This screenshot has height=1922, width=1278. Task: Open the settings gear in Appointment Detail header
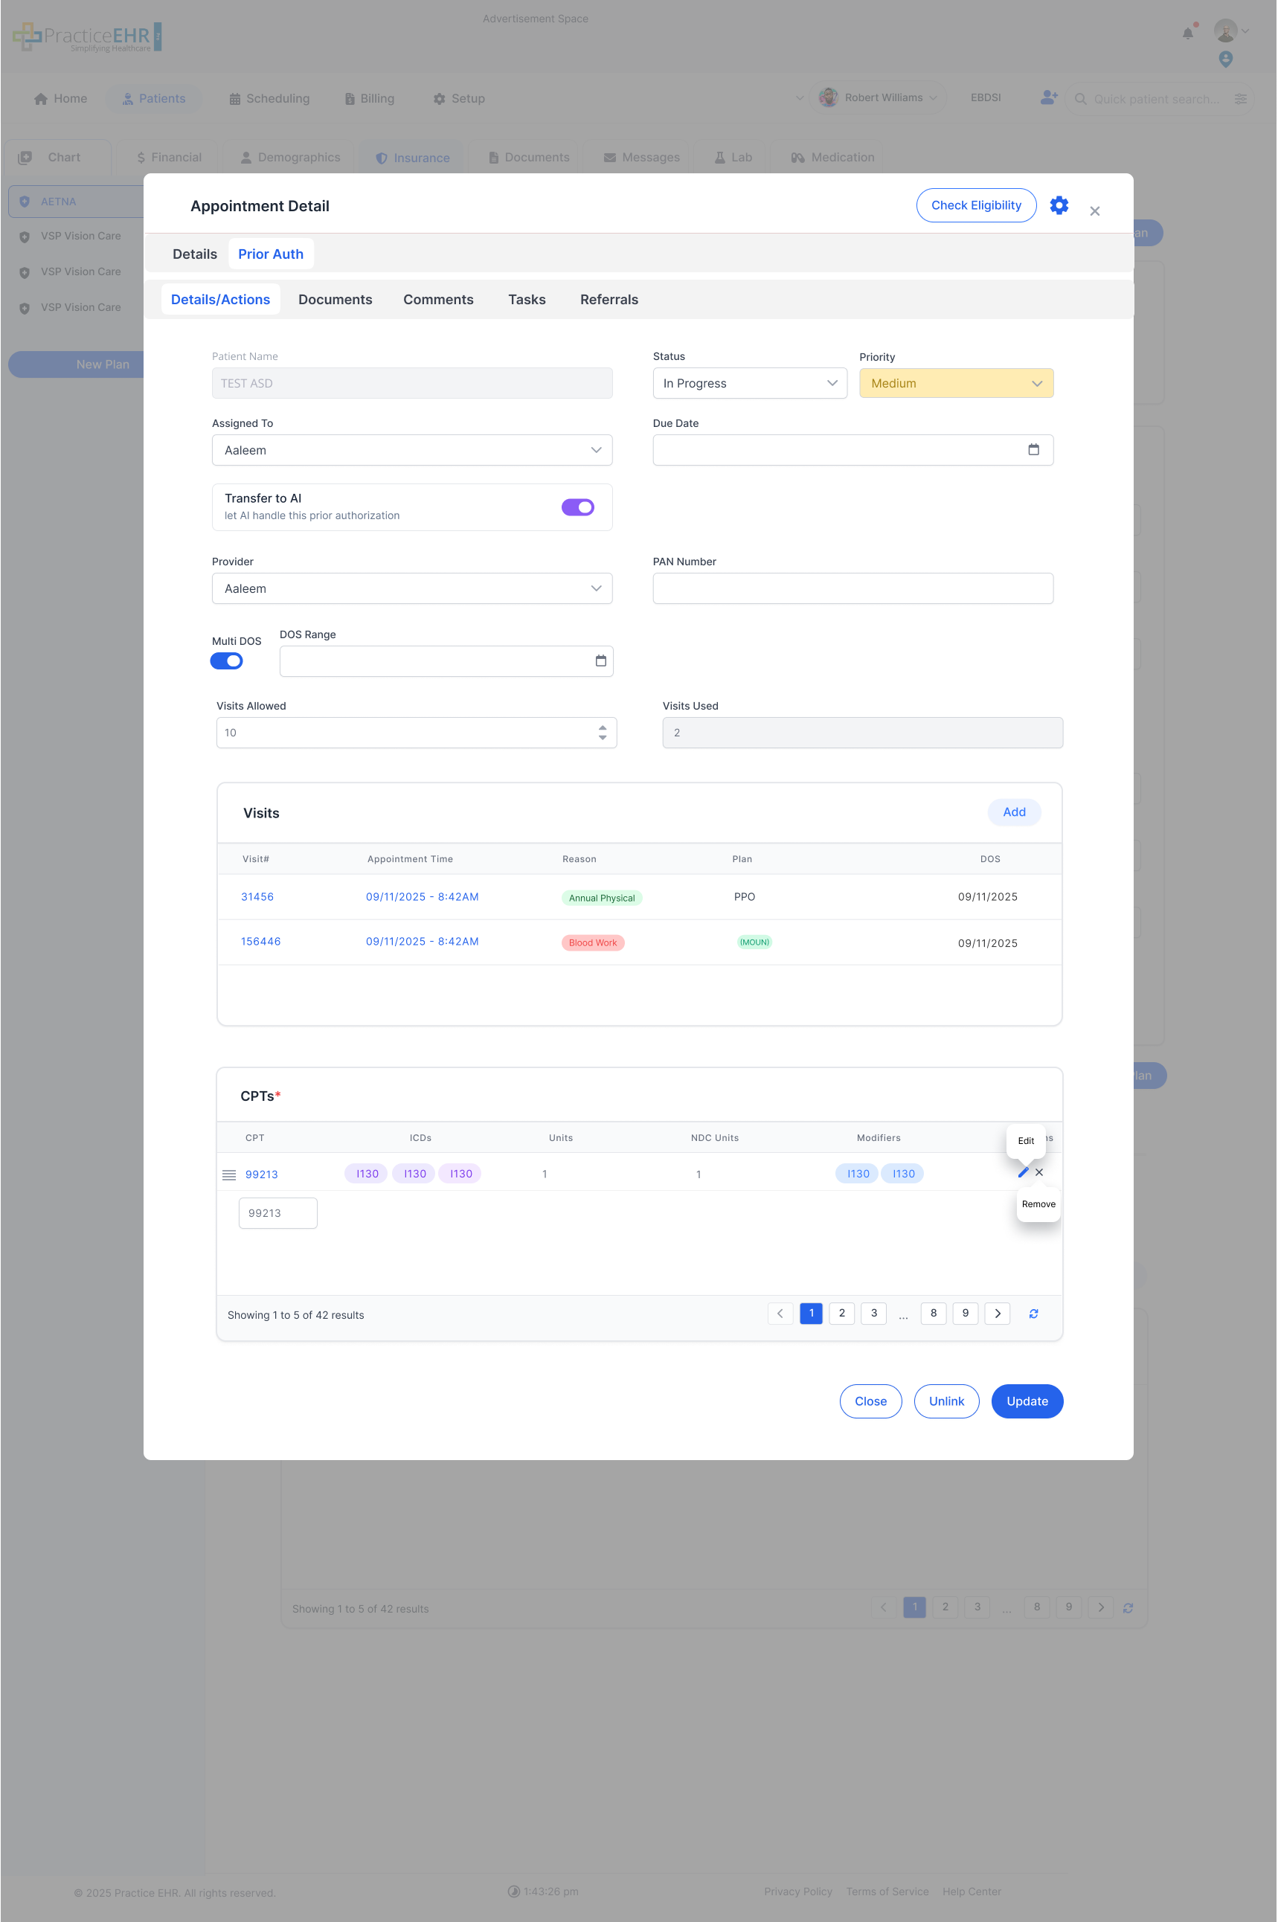pos(1059,205)
